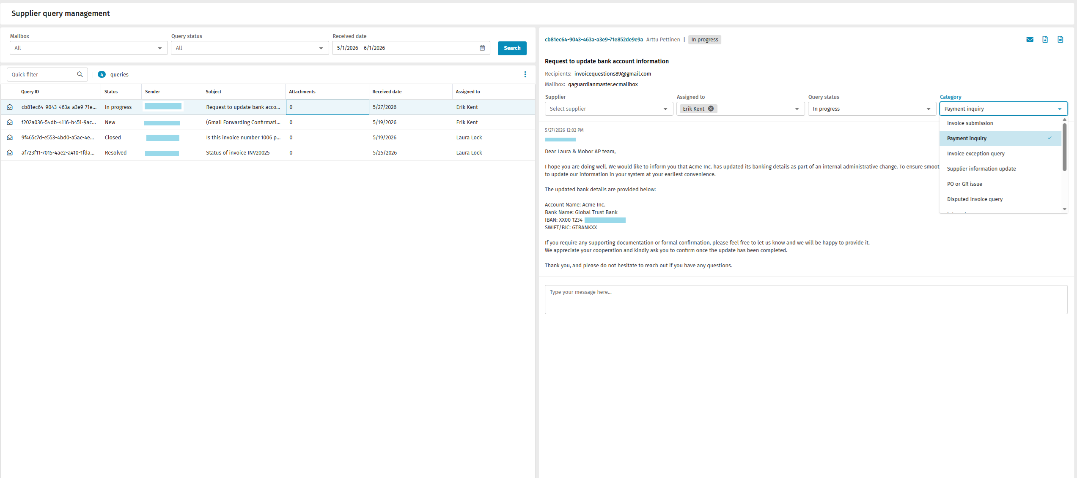
Task: Click the Search button
Action: coord(512,48)
